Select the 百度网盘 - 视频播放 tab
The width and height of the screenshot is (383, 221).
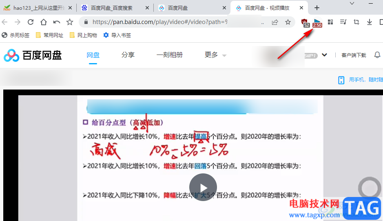pos(269,8)
